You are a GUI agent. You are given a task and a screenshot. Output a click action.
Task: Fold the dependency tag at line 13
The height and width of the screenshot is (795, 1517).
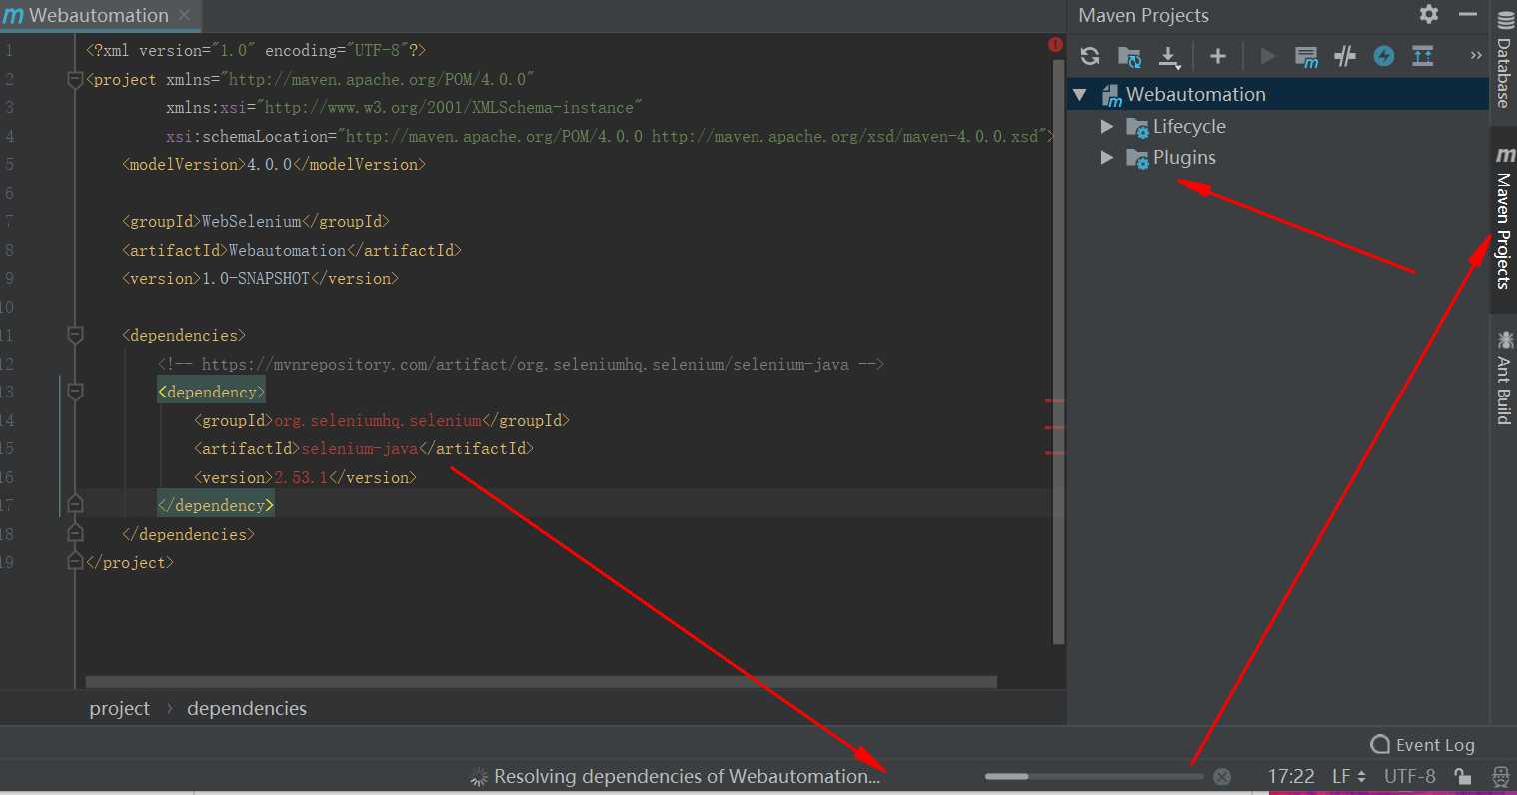click(x=75, y=392)
